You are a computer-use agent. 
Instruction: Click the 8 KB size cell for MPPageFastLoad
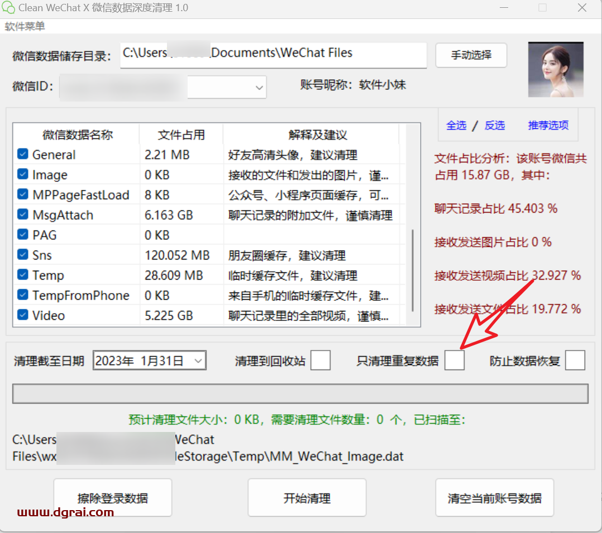[x=156, y=195]
